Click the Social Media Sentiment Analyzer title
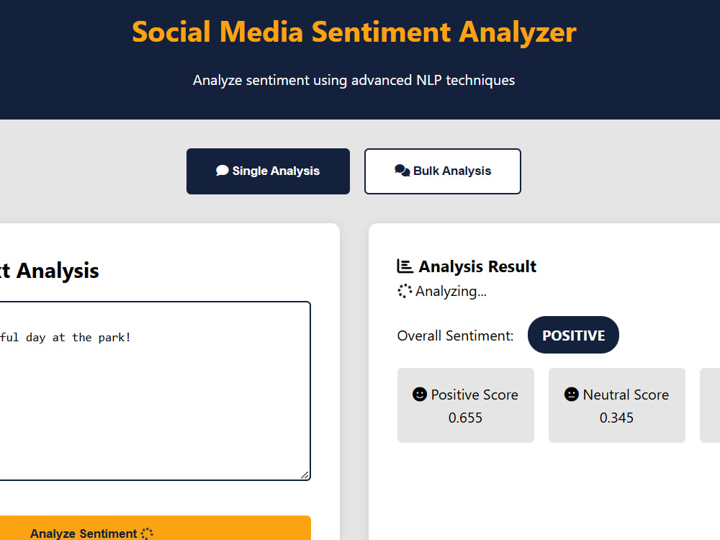Image resolution: width=720 pixels, height=540 pixels. pyautogui.click(x=354, y=32)
